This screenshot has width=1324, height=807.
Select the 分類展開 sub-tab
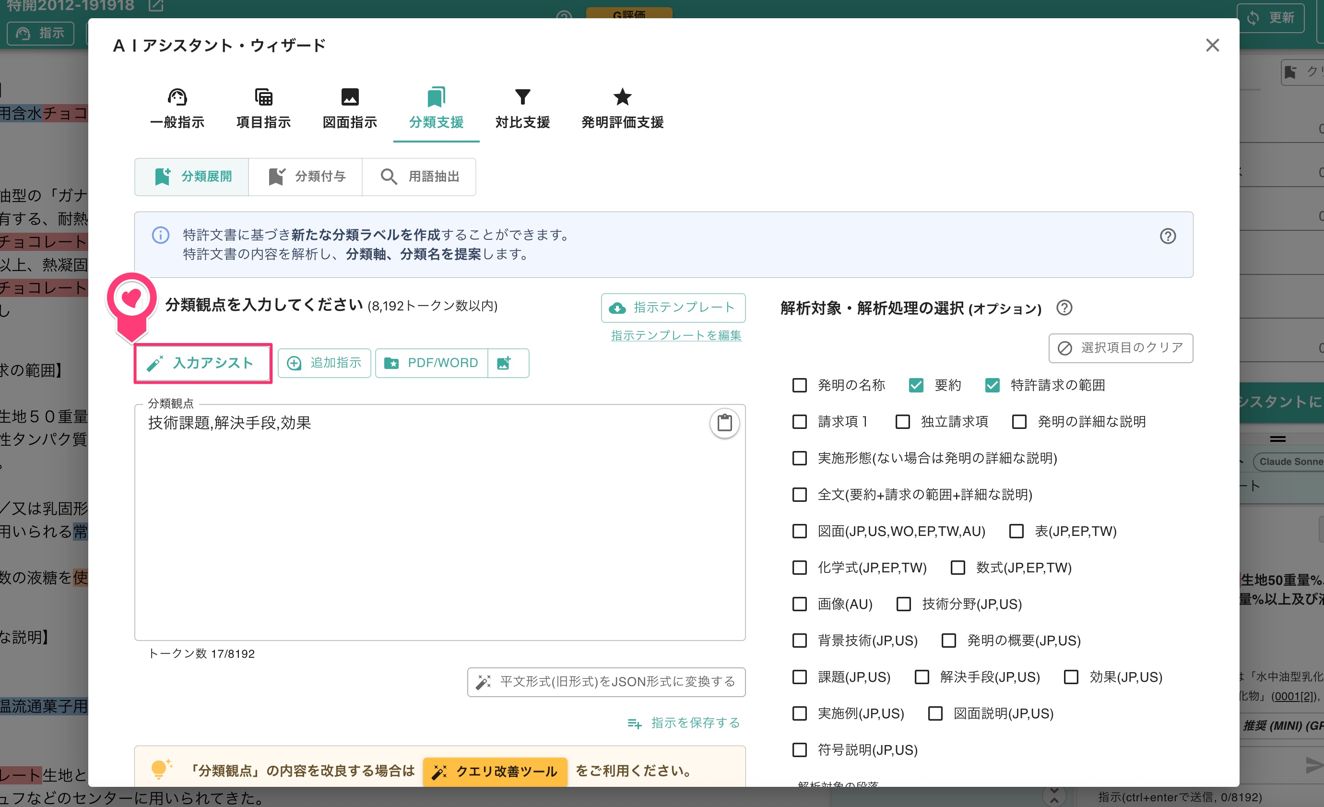click(x=192, y=177)
